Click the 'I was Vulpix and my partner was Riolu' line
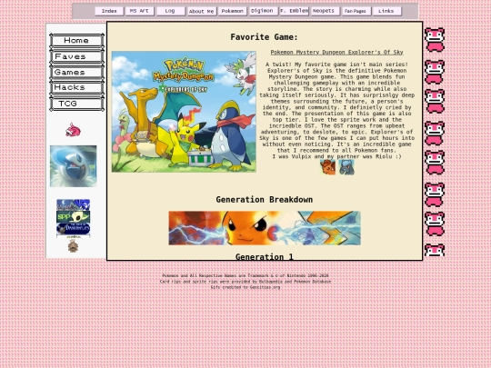This screenshot has width=491, height=368. pos(336,156)
